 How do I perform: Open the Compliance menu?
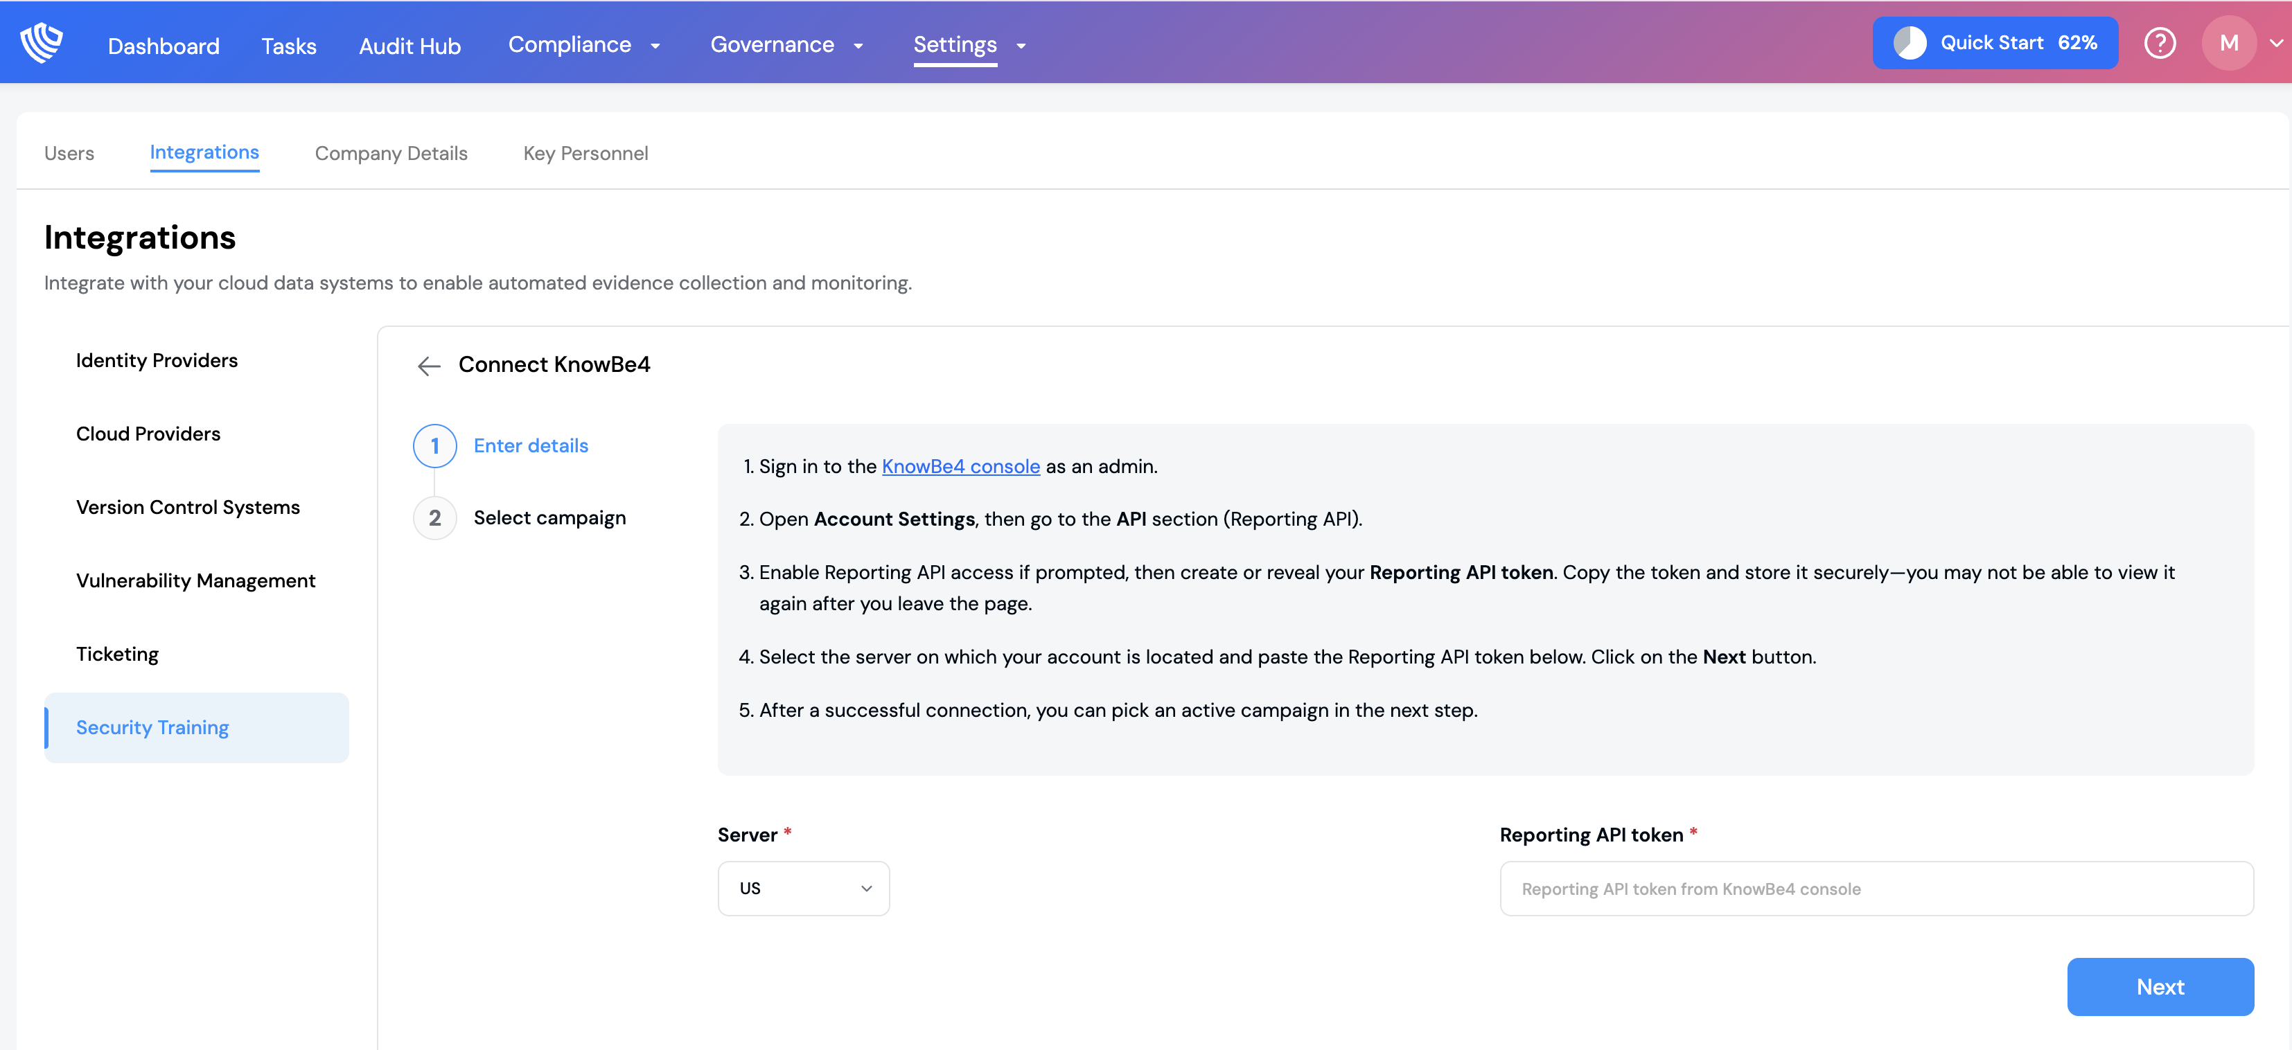570,44
